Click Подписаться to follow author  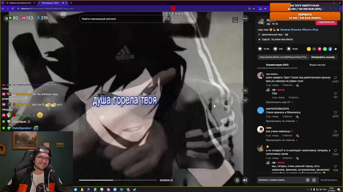pos(326,22)
